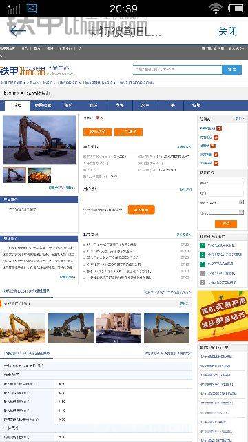Click the green number 2 rank badge

203,255
